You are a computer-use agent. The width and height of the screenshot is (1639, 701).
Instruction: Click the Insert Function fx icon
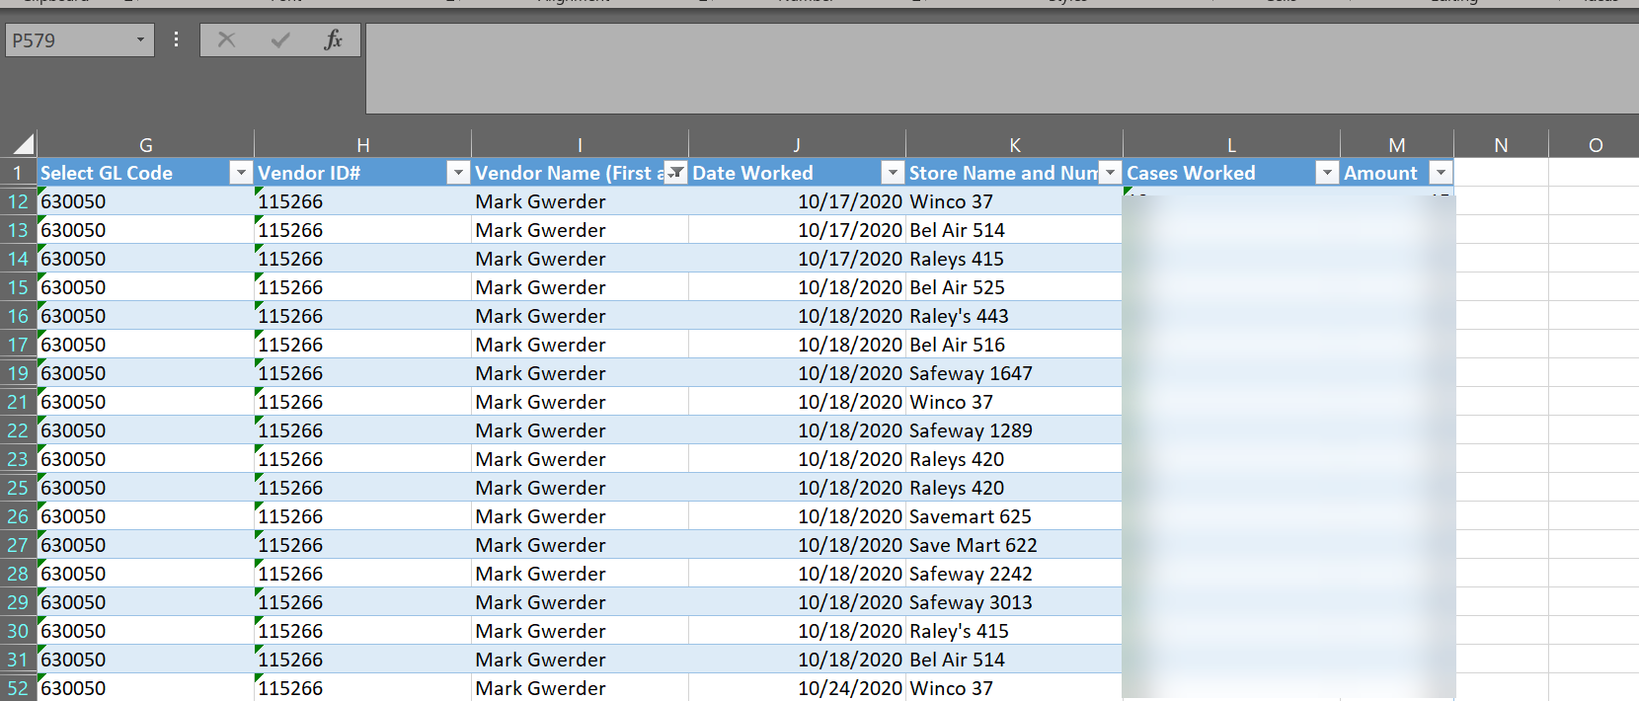click(x=333, y=39)
